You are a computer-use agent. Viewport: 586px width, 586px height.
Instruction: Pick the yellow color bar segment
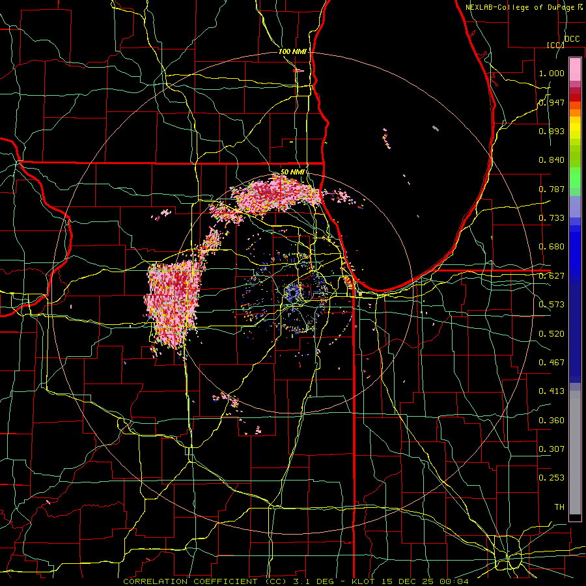[x=575, y=127]
